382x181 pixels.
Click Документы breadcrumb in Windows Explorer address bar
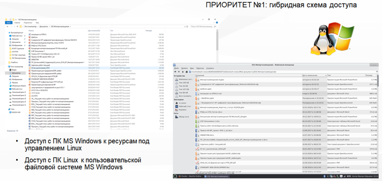pyautogui.click(x=44, y=26)
